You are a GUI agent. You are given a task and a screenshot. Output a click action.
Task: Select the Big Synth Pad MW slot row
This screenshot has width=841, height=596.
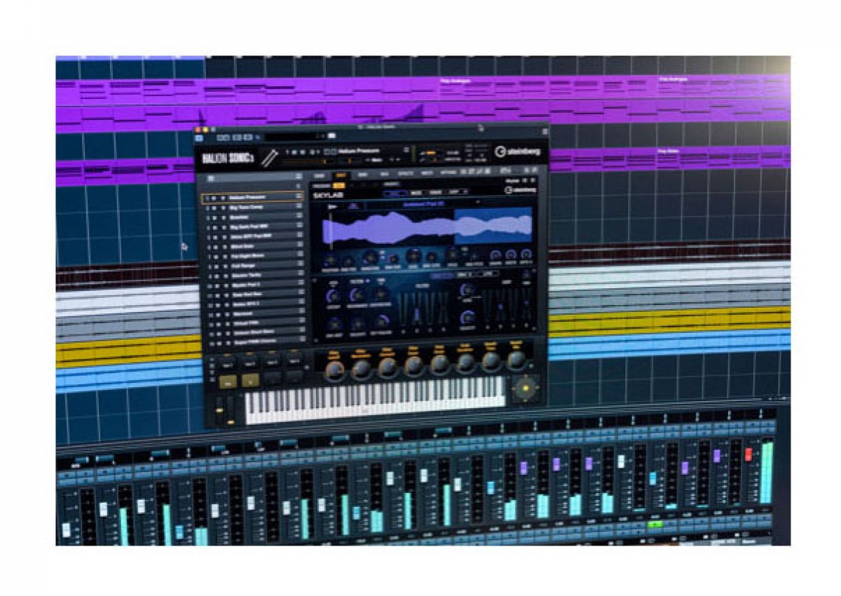[253, 227]
